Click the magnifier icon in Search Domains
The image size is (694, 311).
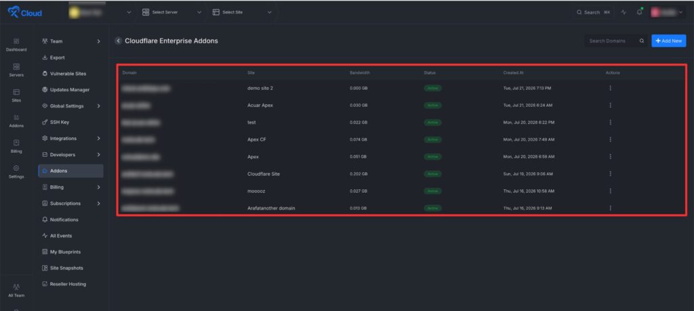[642, 41]
